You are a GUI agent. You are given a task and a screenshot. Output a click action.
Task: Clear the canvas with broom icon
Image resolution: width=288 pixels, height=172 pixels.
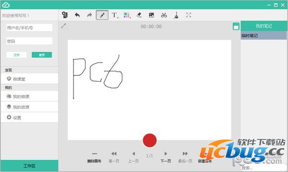176,15
